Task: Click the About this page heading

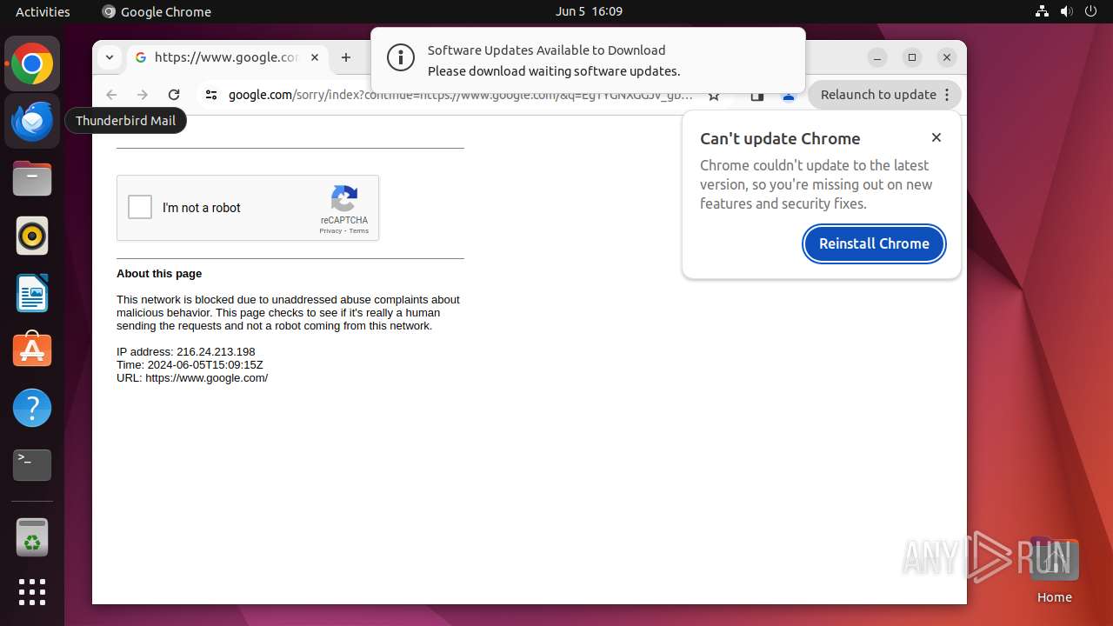Action: click(x=159, y=273)
